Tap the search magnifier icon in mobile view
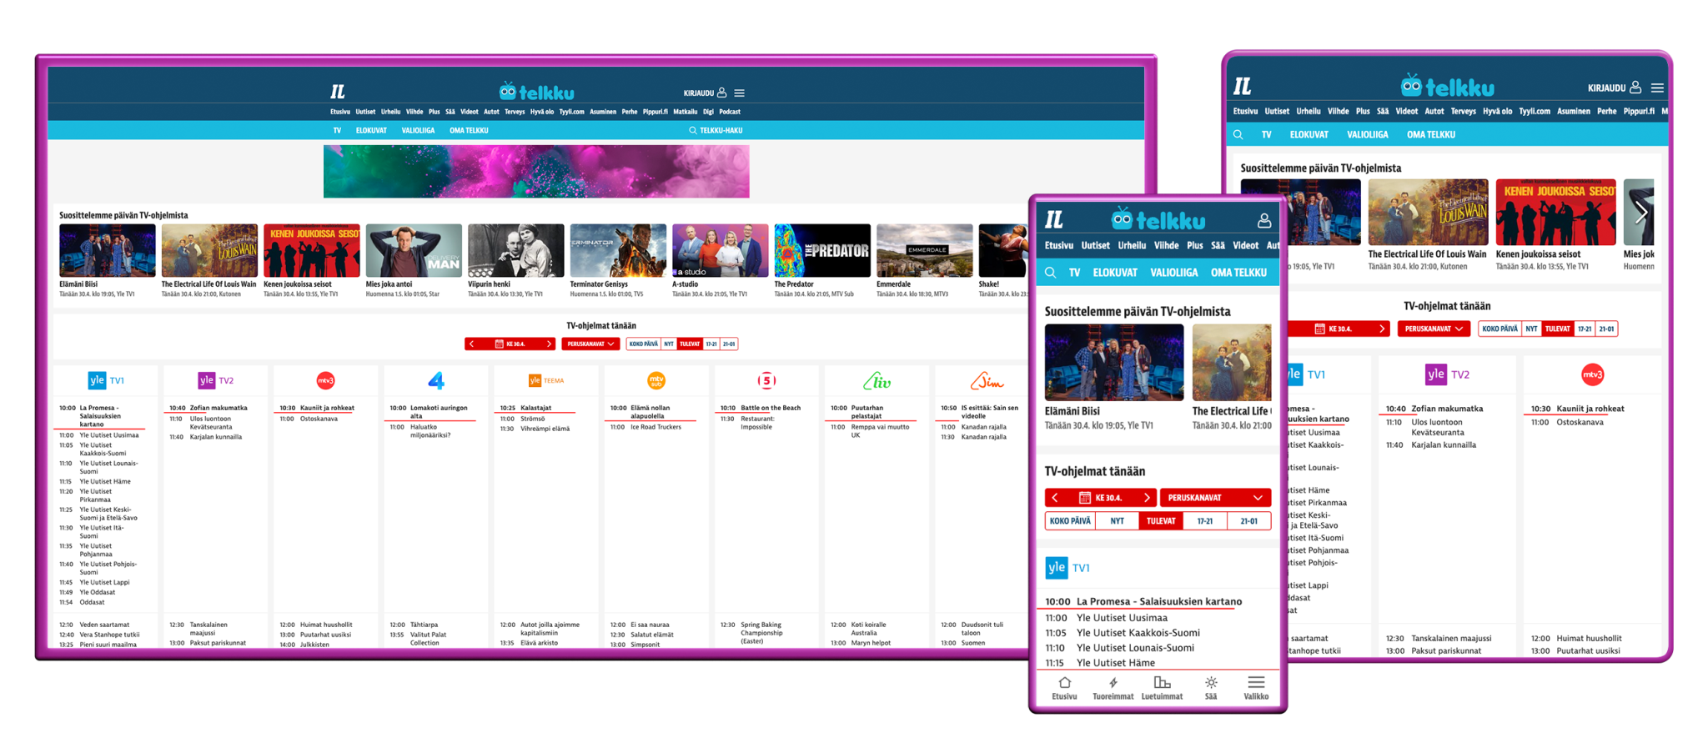 (x=1051, y=273)
